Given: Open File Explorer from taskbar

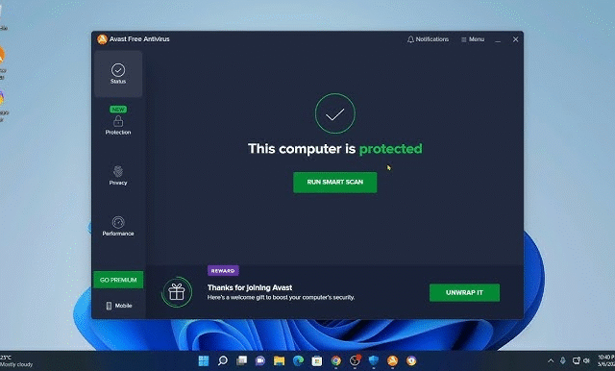Looking at the screenshot, I should coord(279,360).
